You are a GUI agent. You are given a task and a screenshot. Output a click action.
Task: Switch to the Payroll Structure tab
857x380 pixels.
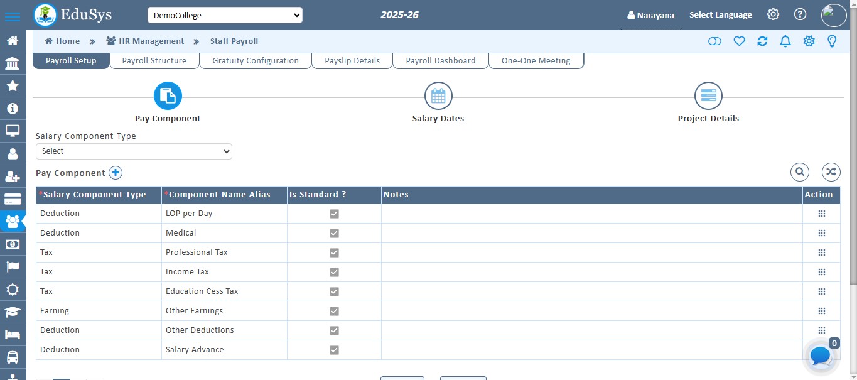tap(154, 60)
